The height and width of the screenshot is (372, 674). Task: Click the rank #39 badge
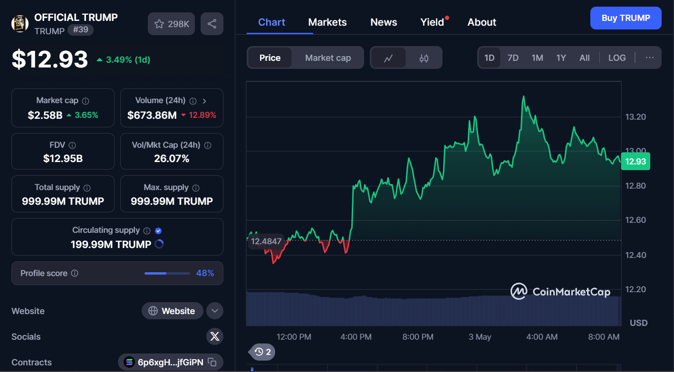point(81,30)
